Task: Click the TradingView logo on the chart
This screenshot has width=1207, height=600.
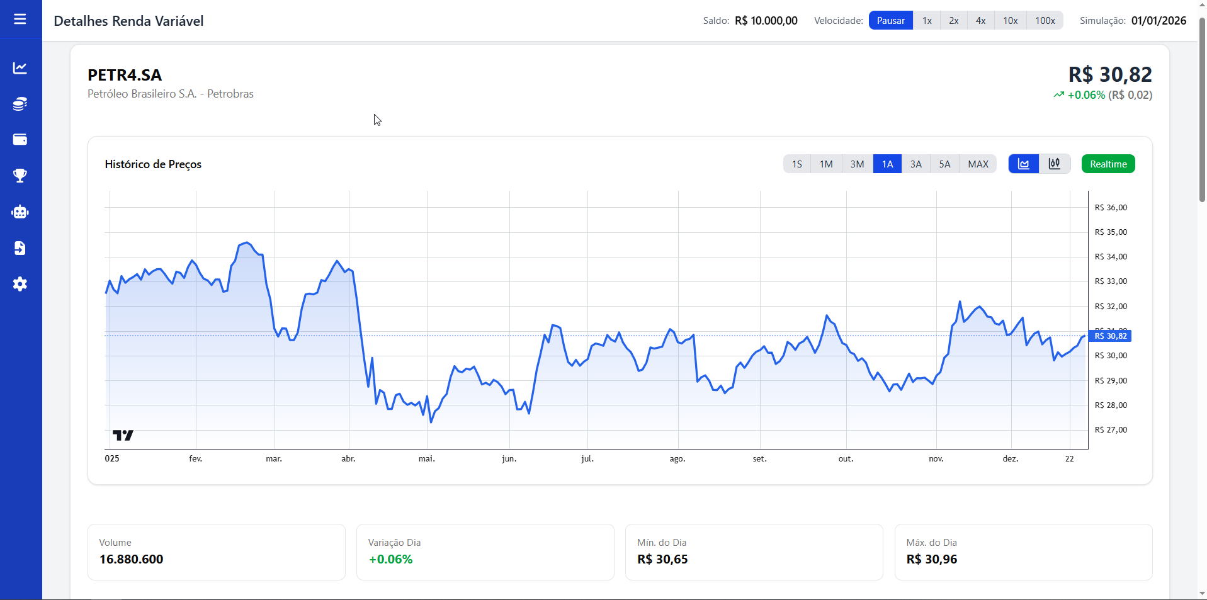Action: click(x=123, y=435)
